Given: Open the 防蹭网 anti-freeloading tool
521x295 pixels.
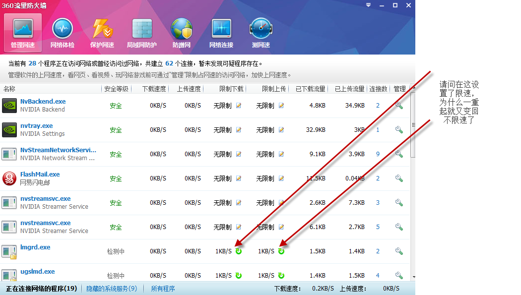Looking at the screenshot, I should [182, 33].
